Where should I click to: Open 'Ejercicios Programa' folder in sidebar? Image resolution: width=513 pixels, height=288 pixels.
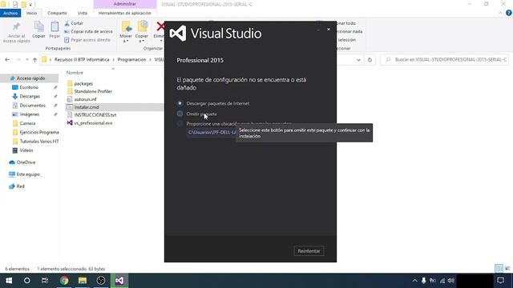click(35, 132)
